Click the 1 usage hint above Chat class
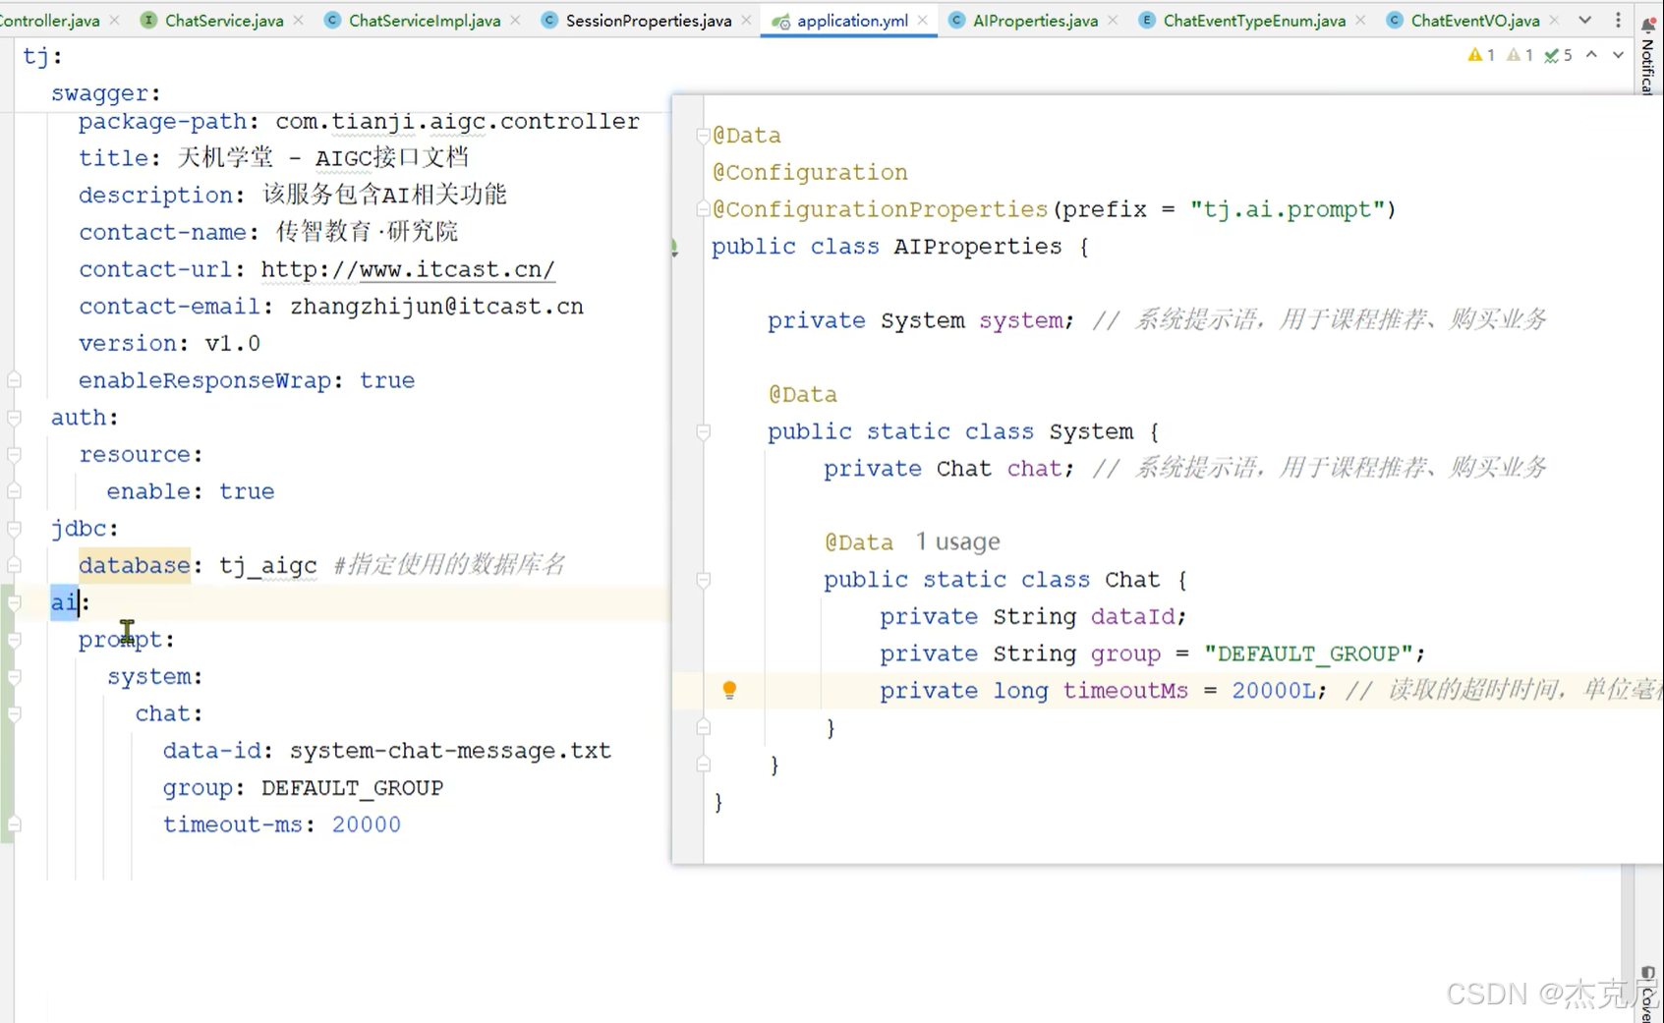Screen dimensions: 1664x1023 coord(957,541)
